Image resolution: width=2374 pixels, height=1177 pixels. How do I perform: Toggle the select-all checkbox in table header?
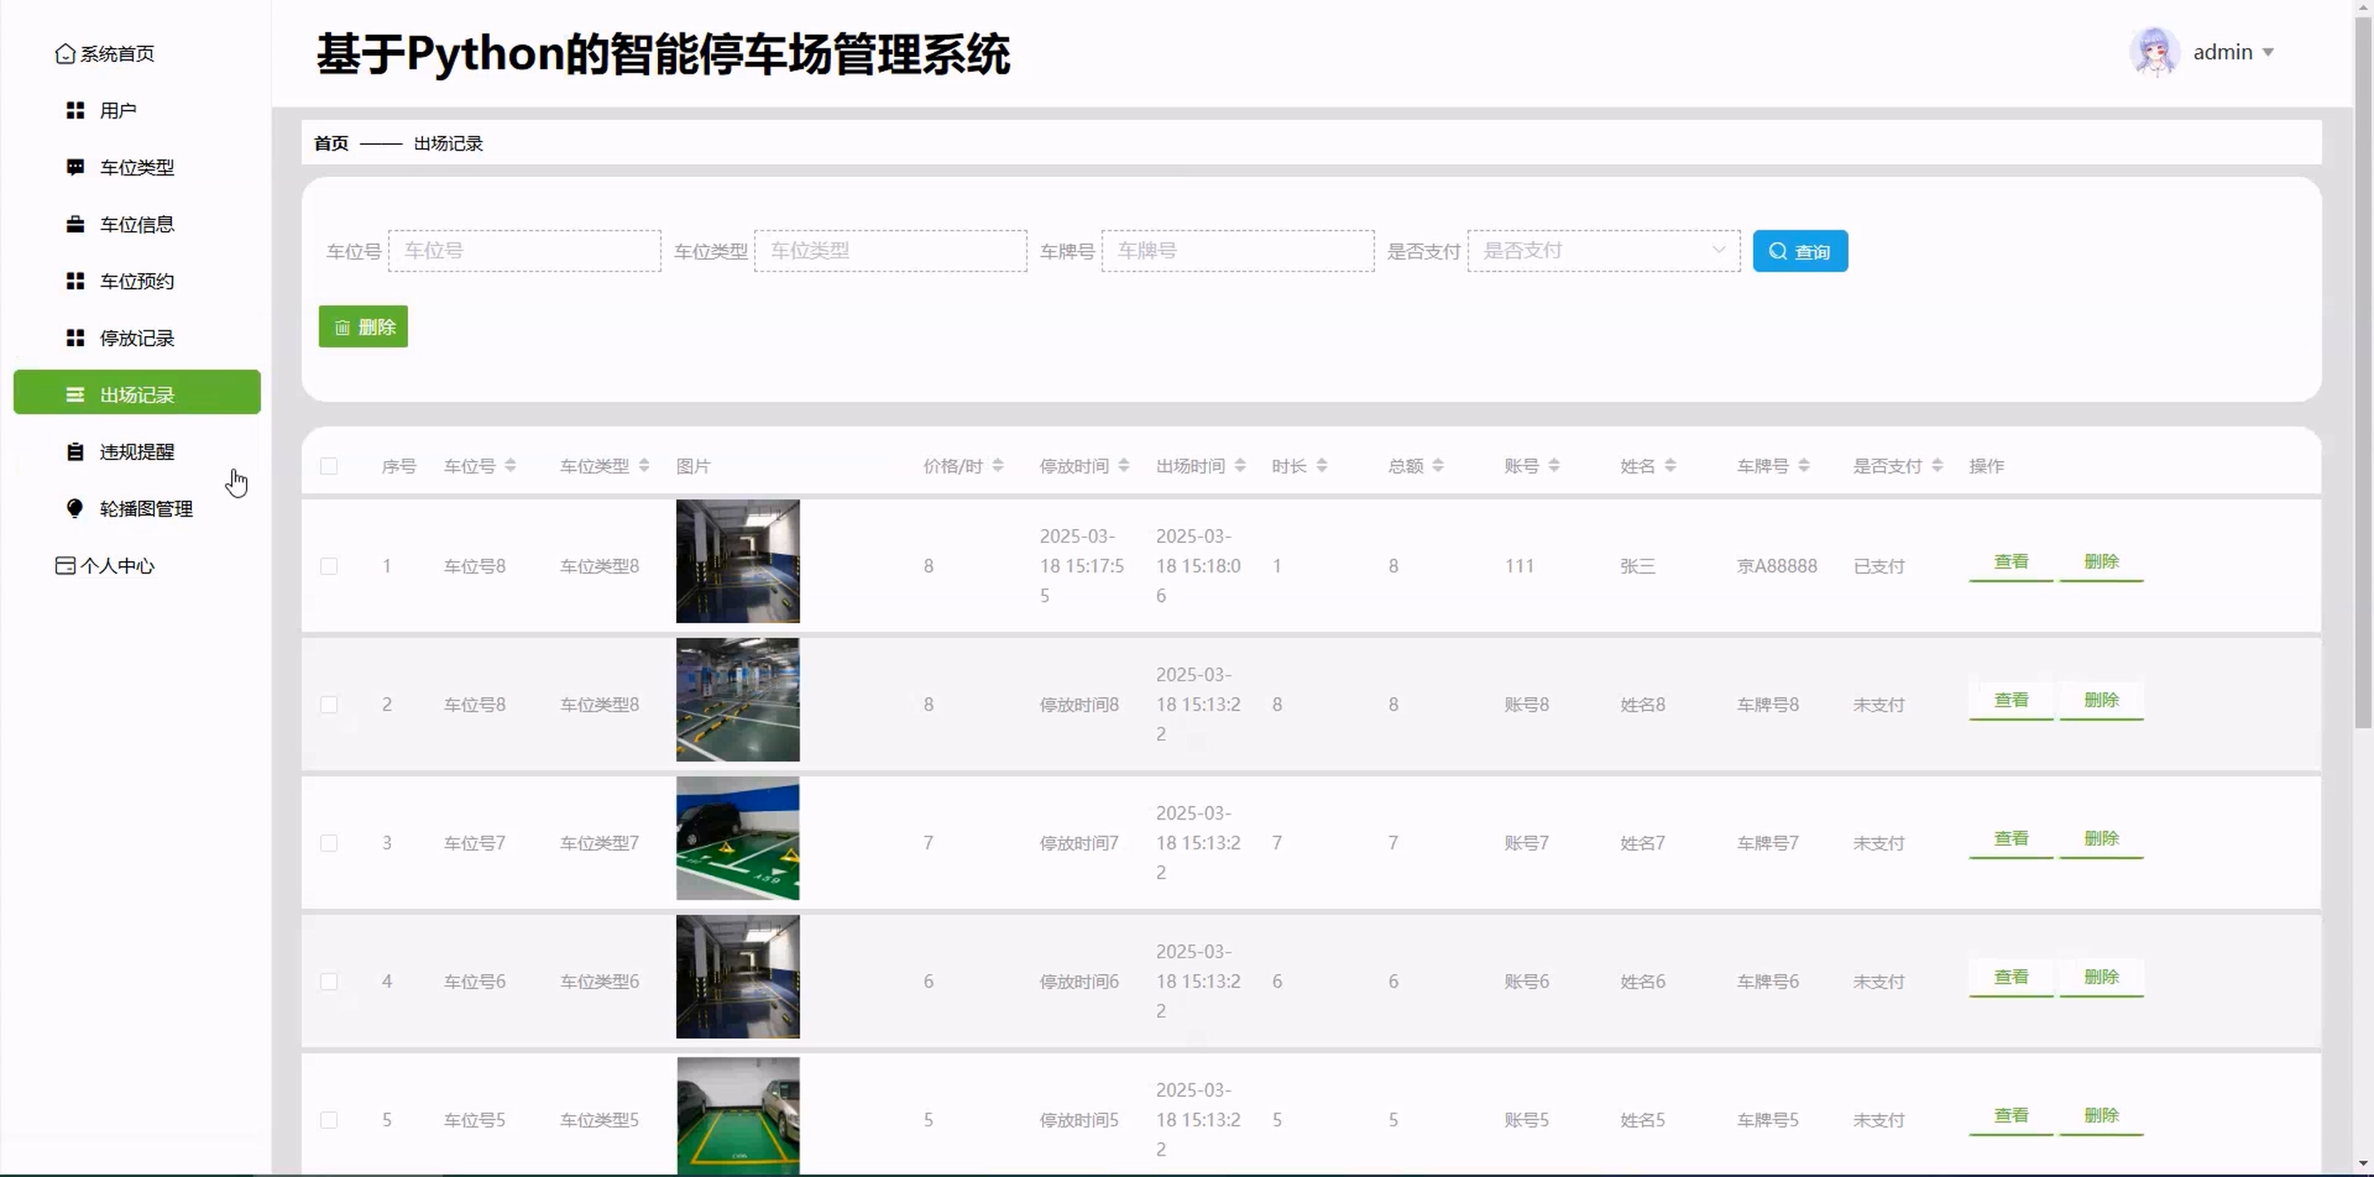[x=329, y=466]
